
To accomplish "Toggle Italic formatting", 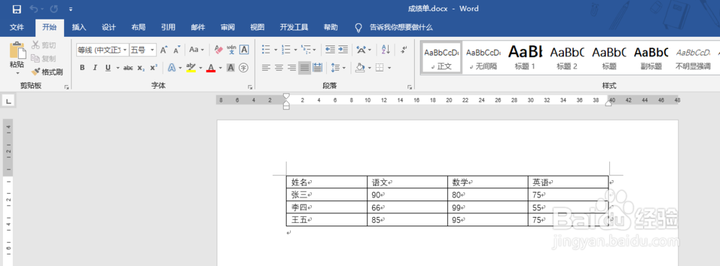I will [95, 68].
